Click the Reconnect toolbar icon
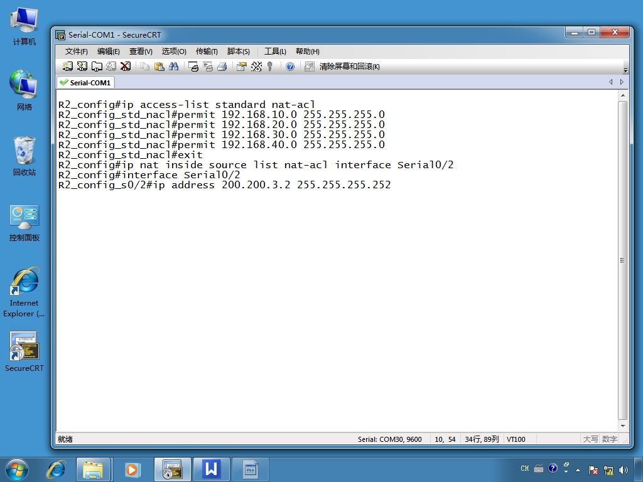643x482 pixels. coord(111,67)
